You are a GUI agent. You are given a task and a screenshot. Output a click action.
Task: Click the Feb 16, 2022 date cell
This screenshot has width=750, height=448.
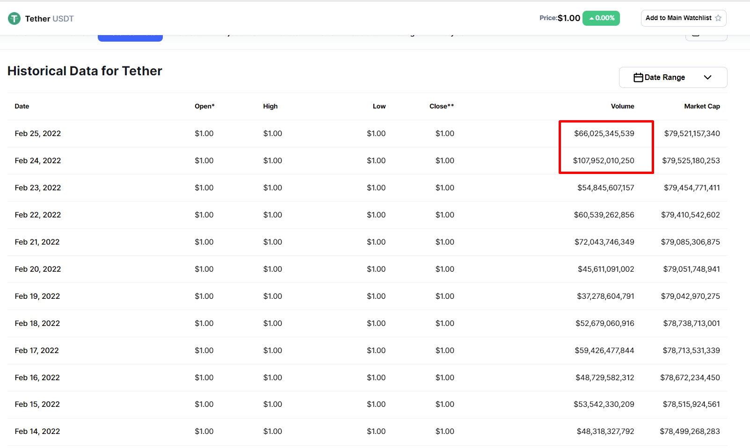37,377
